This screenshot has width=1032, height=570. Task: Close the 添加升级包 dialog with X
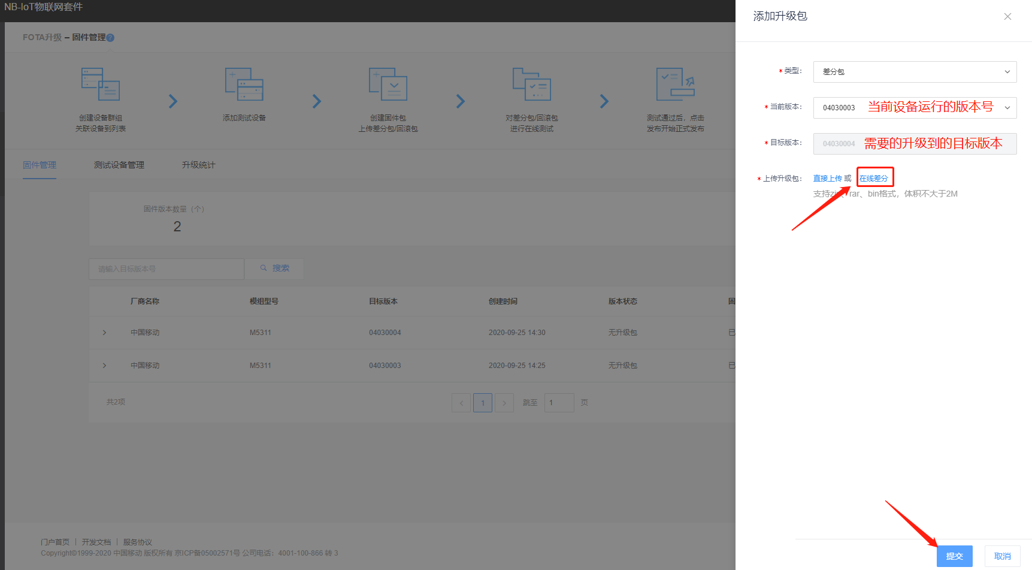click(x=1007, y=17)
